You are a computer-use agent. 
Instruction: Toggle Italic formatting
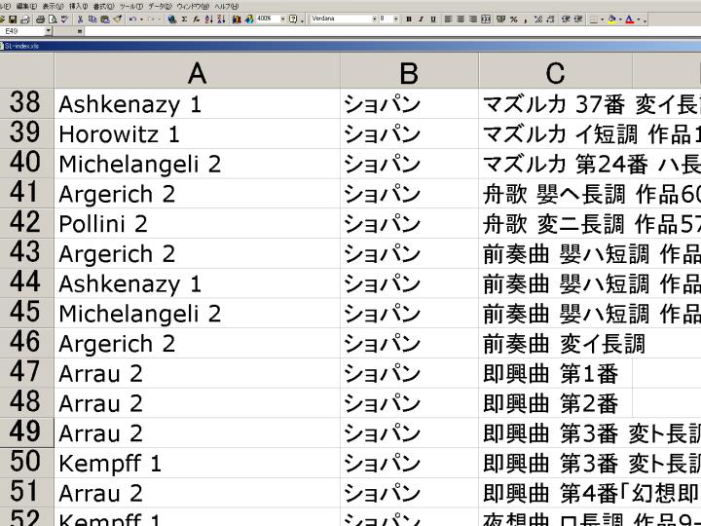click(x=421, y=19)
